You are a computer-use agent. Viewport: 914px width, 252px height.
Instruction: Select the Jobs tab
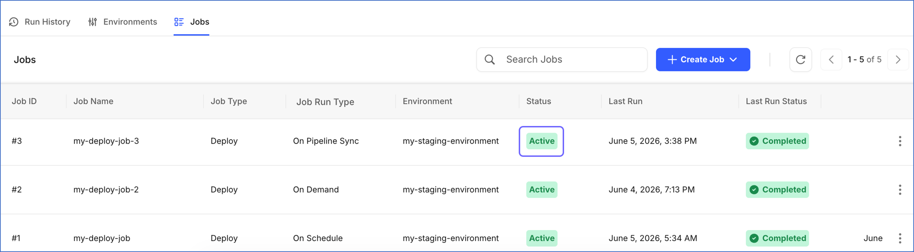[191, 22]
